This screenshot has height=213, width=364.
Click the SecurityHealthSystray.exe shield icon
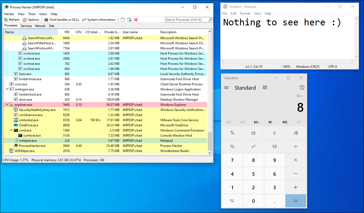(16, 110)
